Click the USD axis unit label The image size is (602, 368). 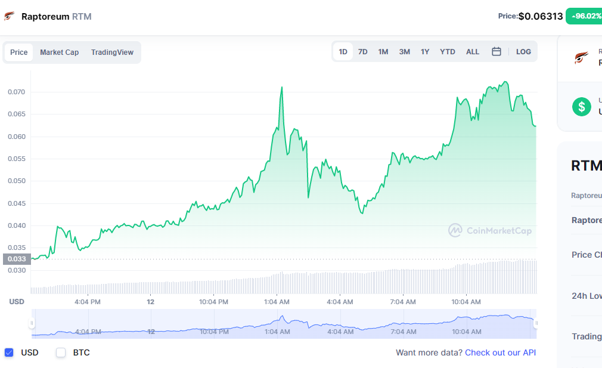(x=17, y=302)
